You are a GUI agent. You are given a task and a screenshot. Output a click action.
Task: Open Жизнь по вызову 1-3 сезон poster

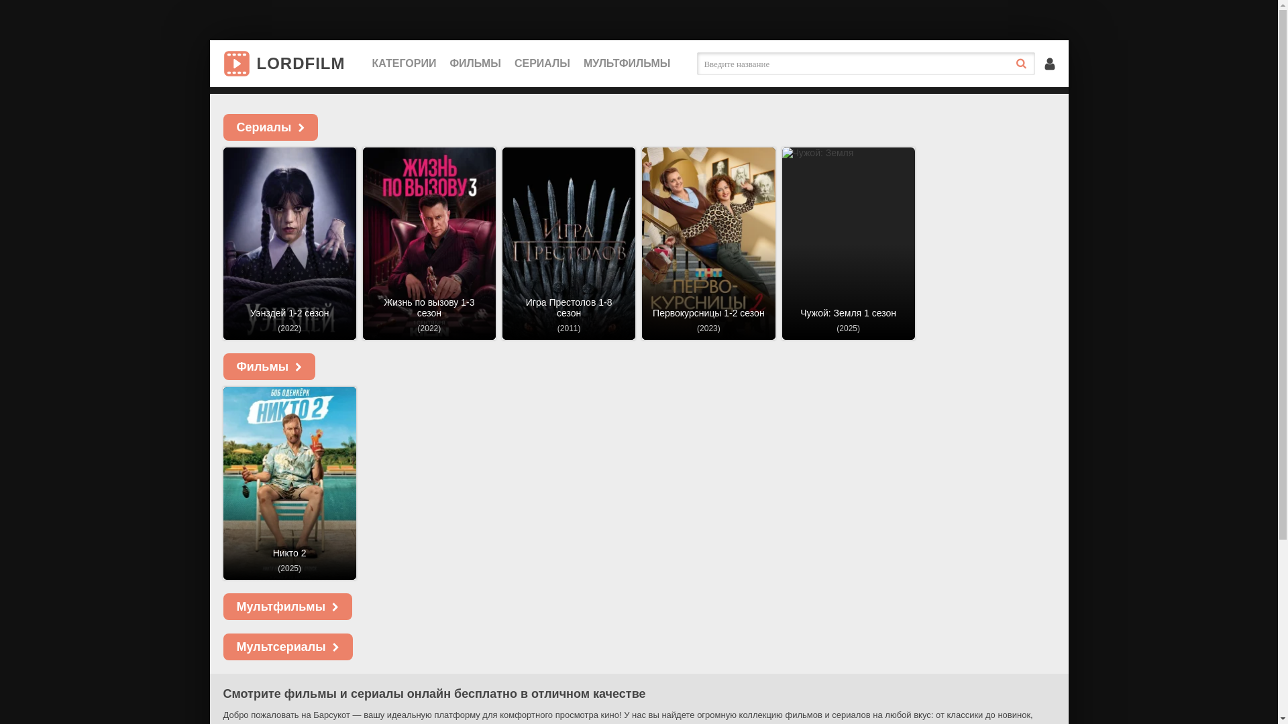[x=429, y=243]
